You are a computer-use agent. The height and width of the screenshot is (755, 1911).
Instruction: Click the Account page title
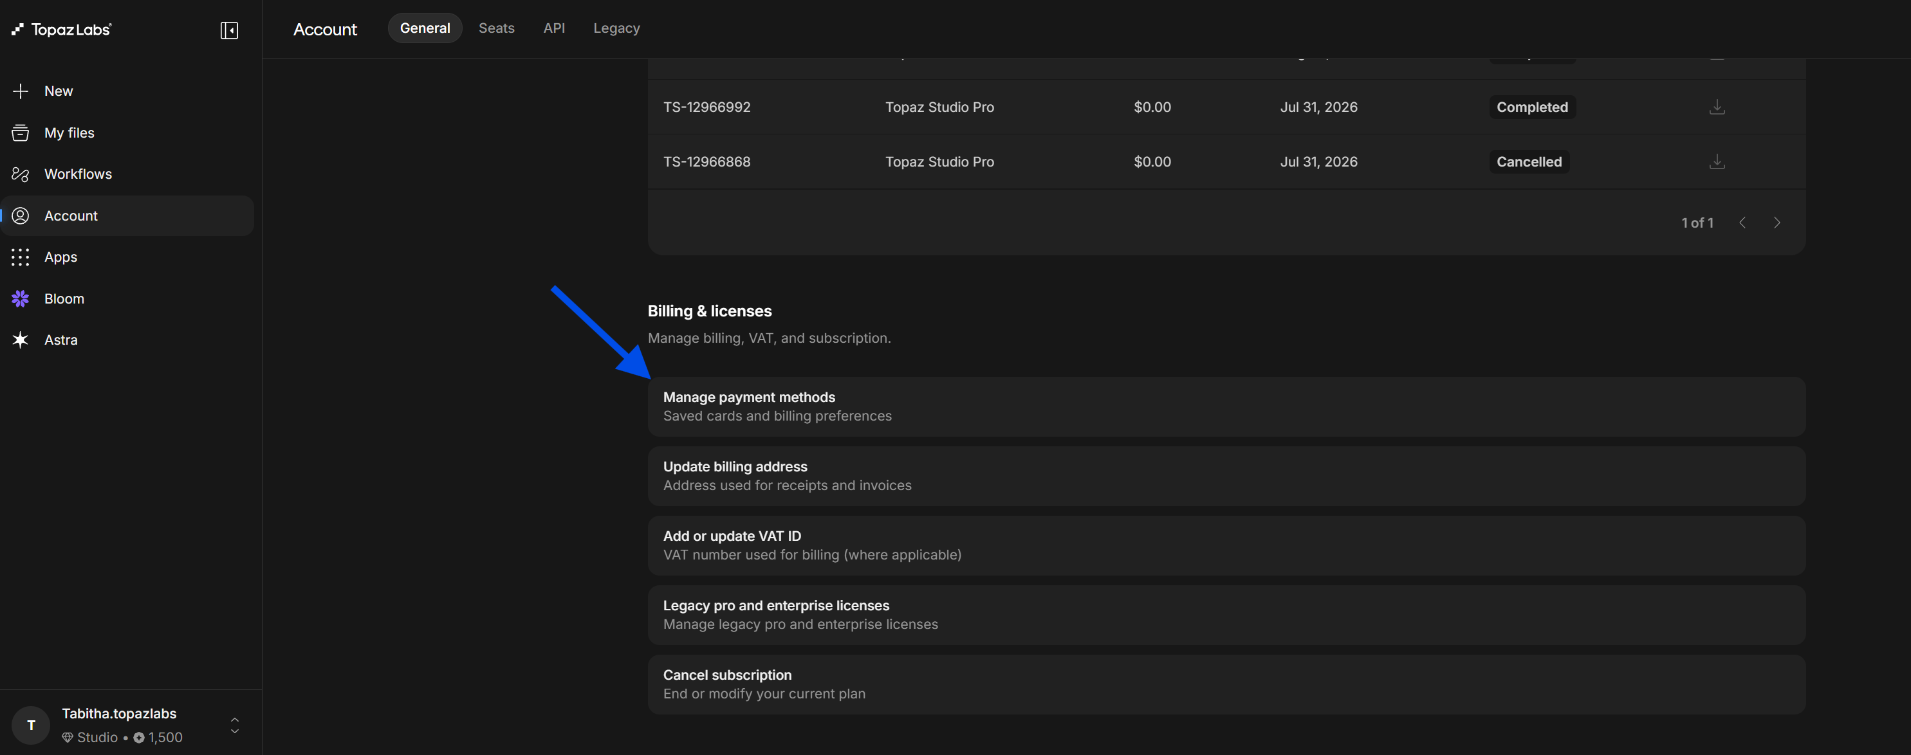tap(325, 30)
